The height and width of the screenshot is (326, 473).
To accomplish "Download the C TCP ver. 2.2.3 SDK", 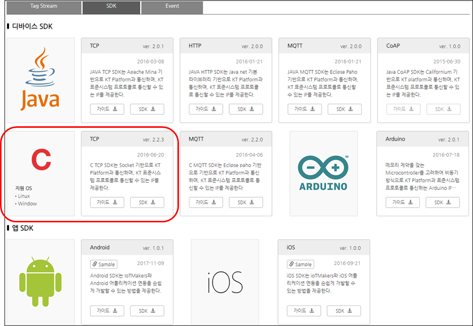I will 147,202.
